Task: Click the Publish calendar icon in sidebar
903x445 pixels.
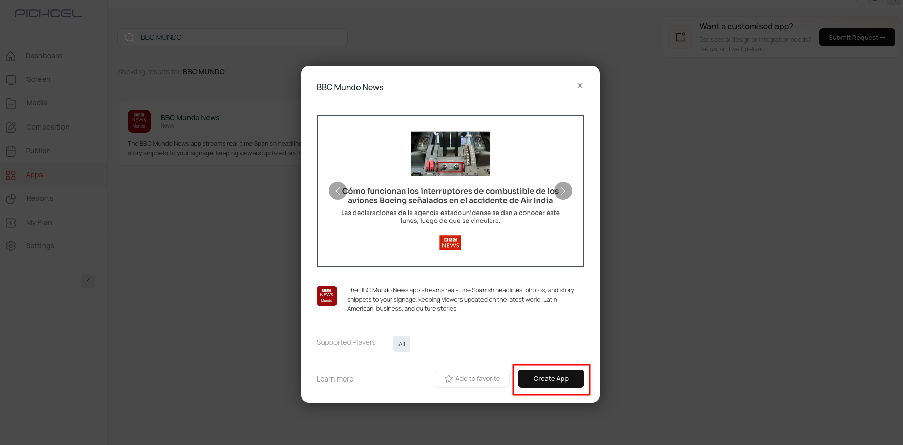Action: point(11,151)
